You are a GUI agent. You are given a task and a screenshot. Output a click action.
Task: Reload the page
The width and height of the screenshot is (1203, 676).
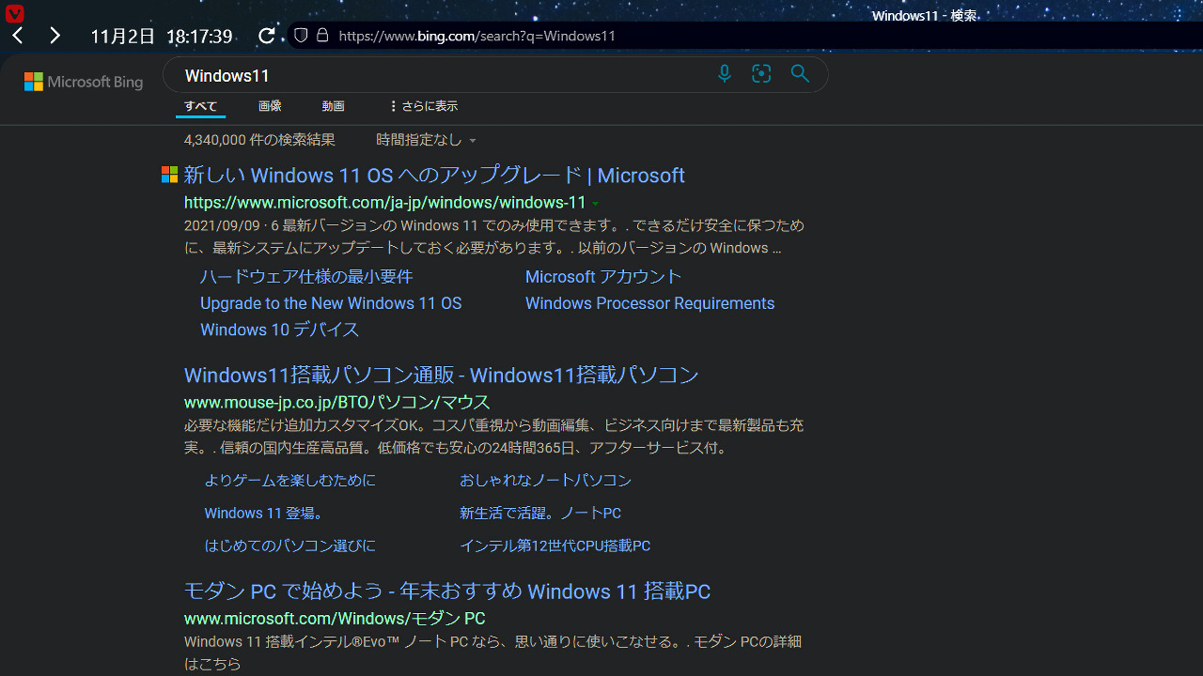267,36
